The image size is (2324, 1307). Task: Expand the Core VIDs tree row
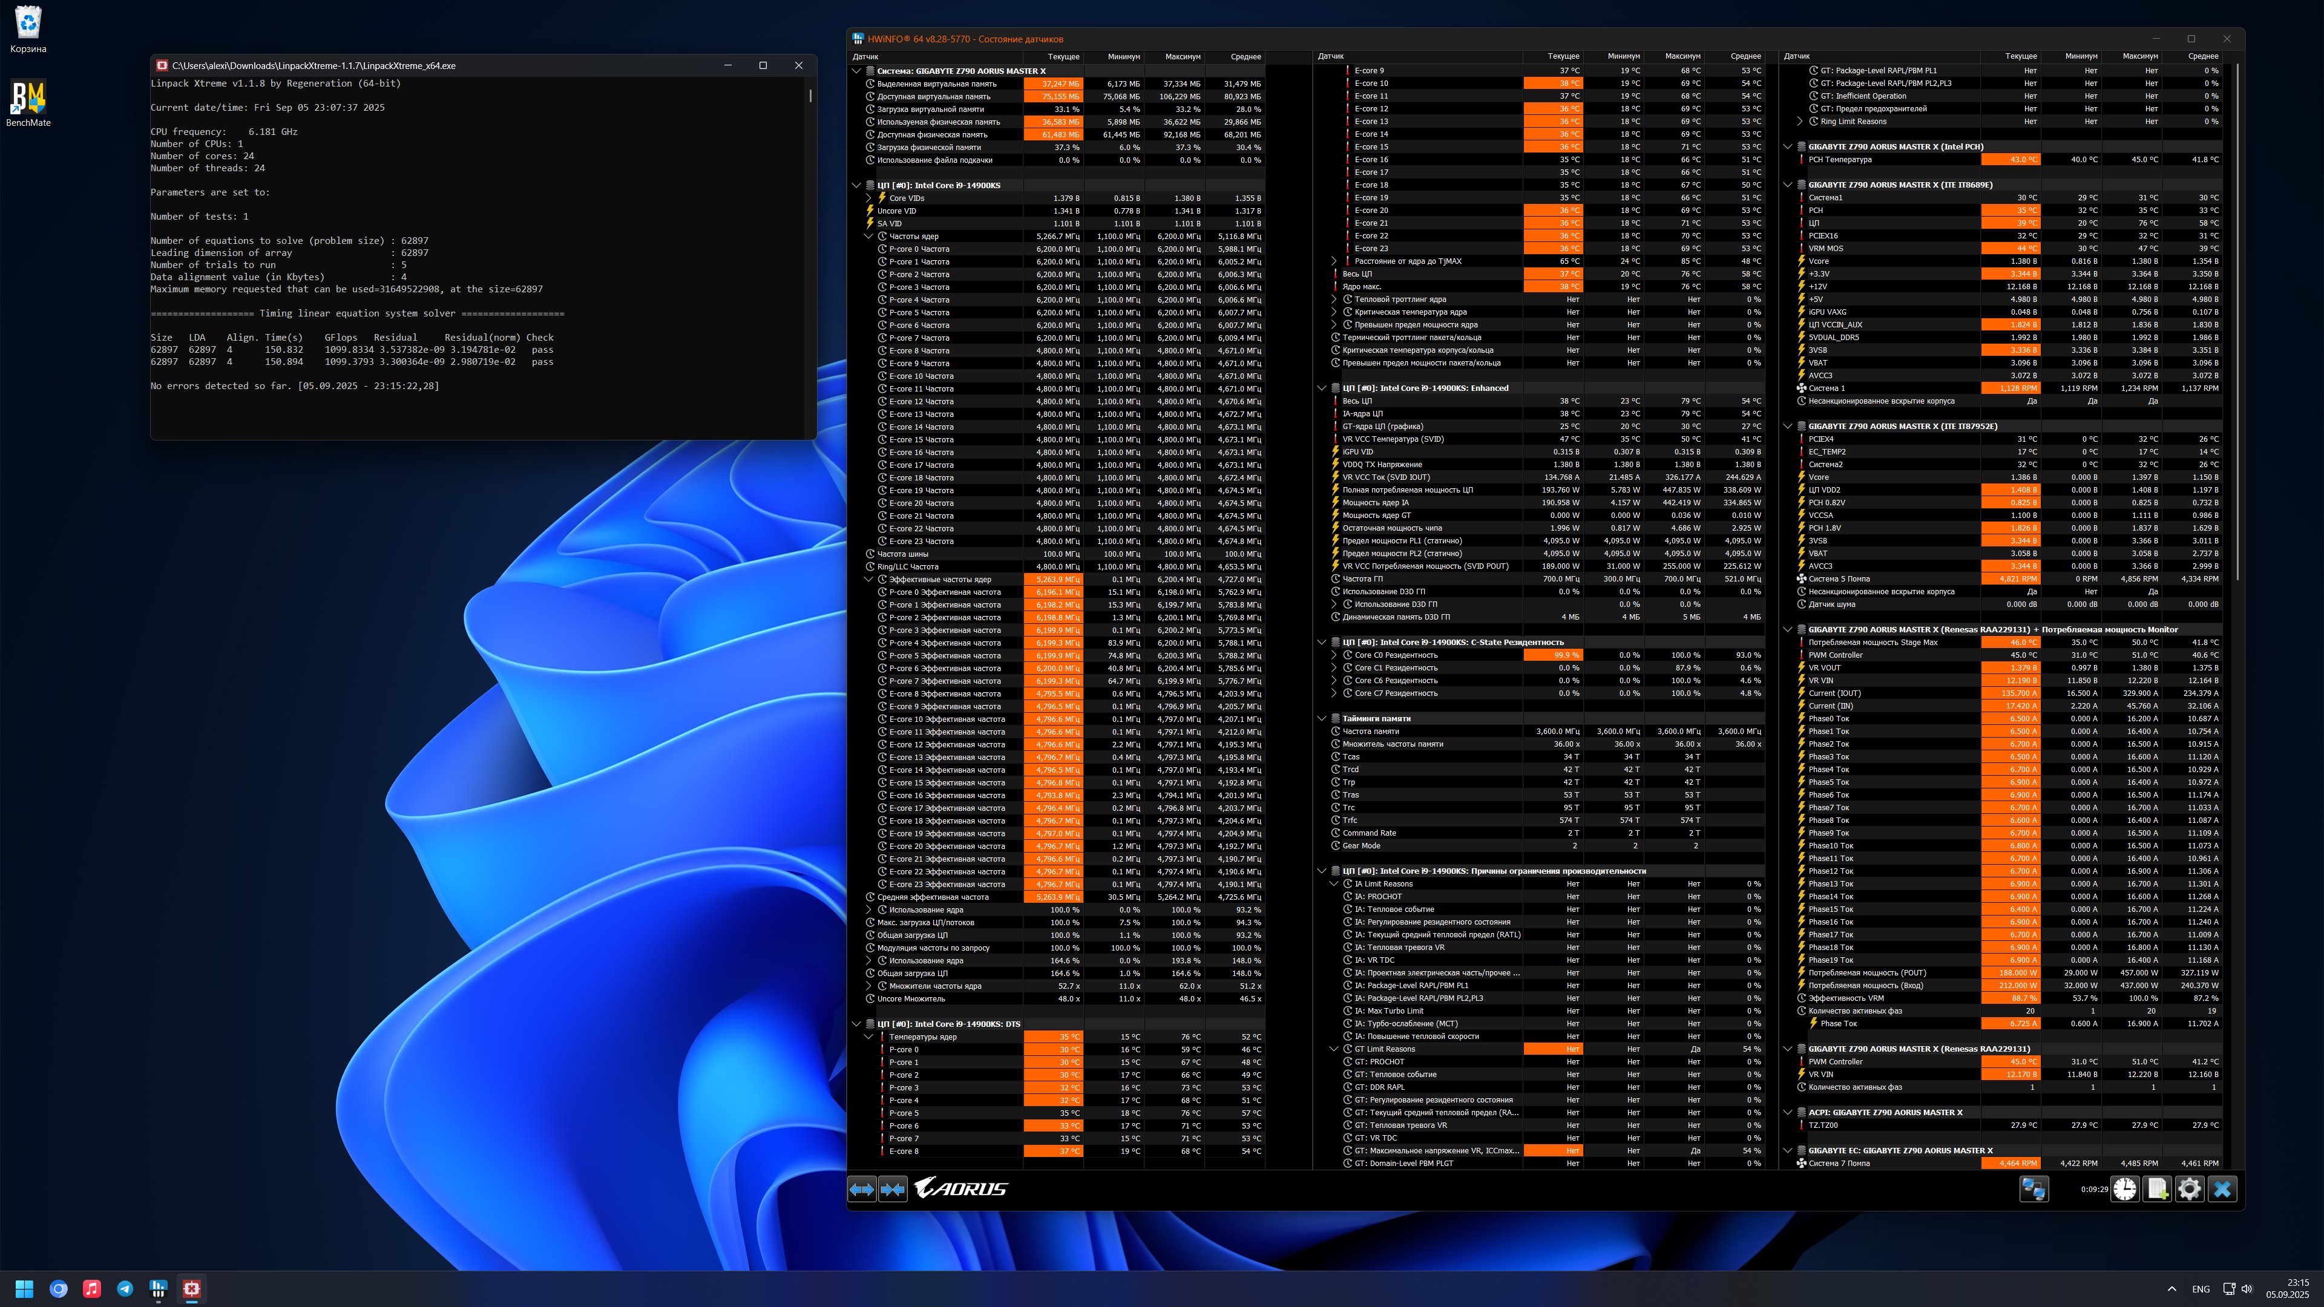(x=869, y=197)
